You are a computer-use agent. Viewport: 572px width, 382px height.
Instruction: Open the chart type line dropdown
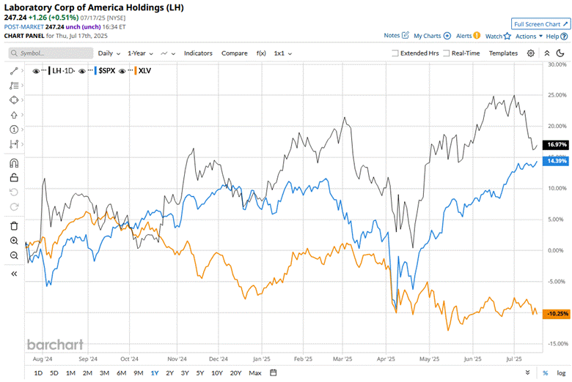tap(168, 53)
